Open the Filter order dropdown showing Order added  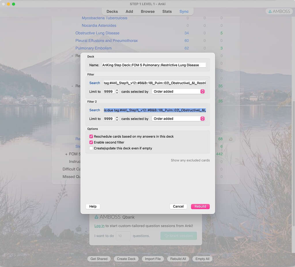pos(178,91)
